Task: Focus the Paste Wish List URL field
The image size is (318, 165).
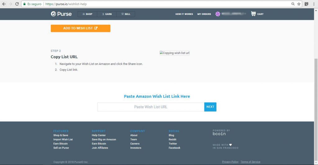Action: point(151,107)
